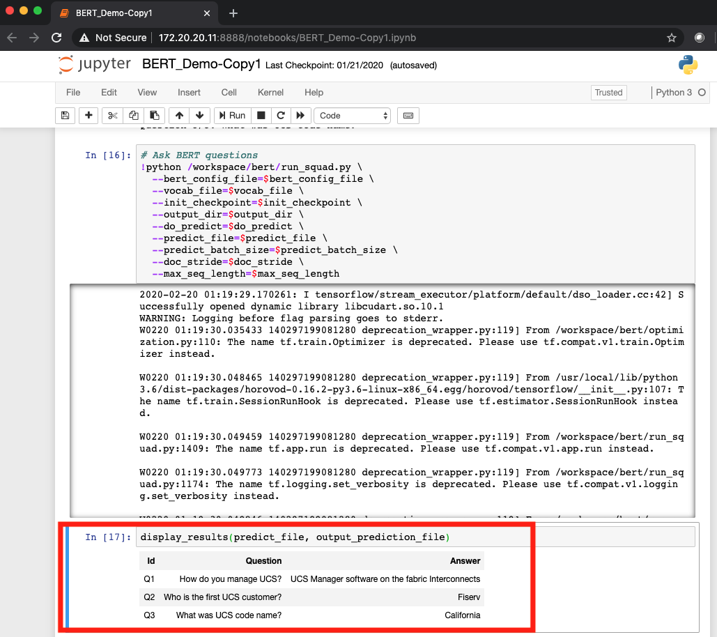Restart kernel and rerun notebook with fast-forward icon
717x637 pixels.
[301, 115]
